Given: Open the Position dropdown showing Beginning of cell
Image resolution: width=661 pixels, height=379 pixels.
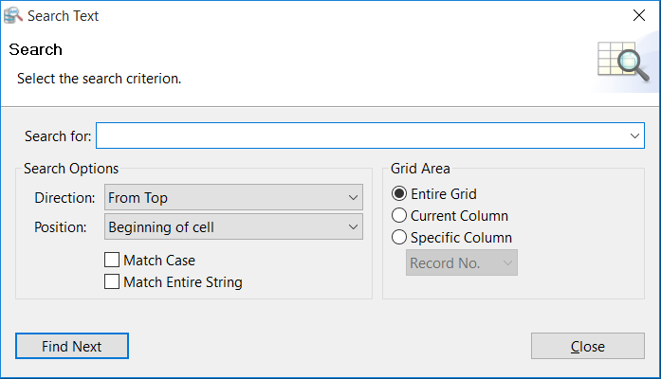Looking at the screenshot, I should pyautogui.click(x=233, y=227).
